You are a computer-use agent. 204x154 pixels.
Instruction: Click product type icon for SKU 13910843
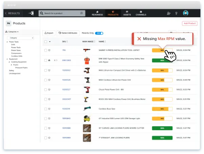pos(49,118)
